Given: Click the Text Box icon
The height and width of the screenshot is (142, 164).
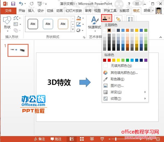Looking at the screenshot, I should (16, 24).
